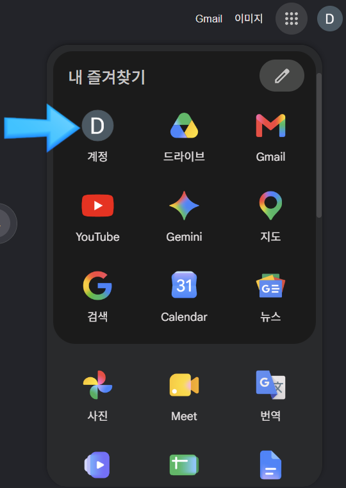Launch Google Drive (드라이브)
The width and height of the screenshot is (346, 488).
point(184,126)
